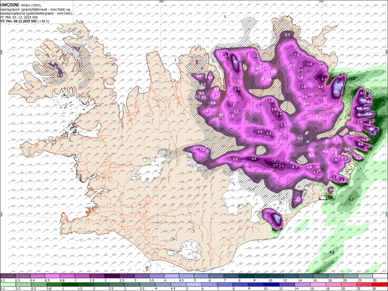The height and width of the screenshot is (291, 388).
Task: Pick lightest green 0.1–0.3 swatch in rain scale
Action: coord(8,285)
